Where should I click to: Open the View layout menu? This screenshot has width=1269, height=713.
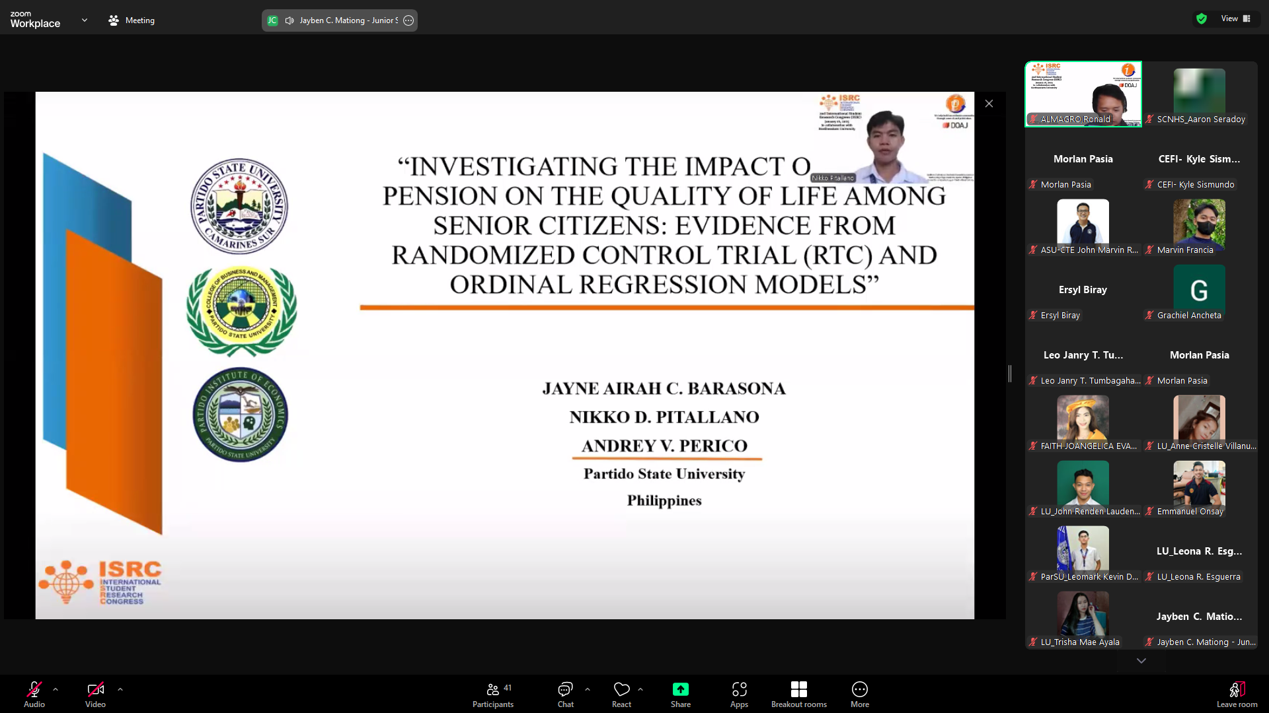tap(1235, 18)
